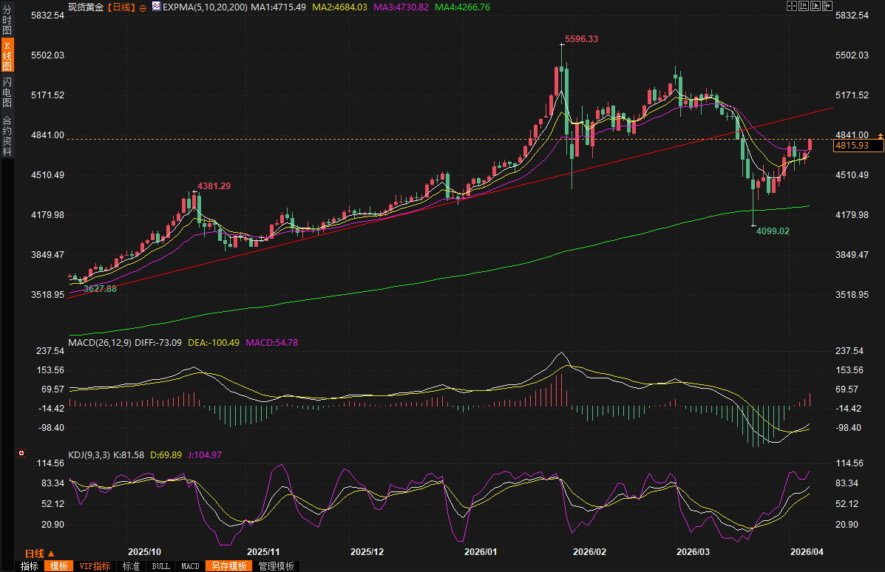Select the K线图 sidebar tab

pos(7,56)
